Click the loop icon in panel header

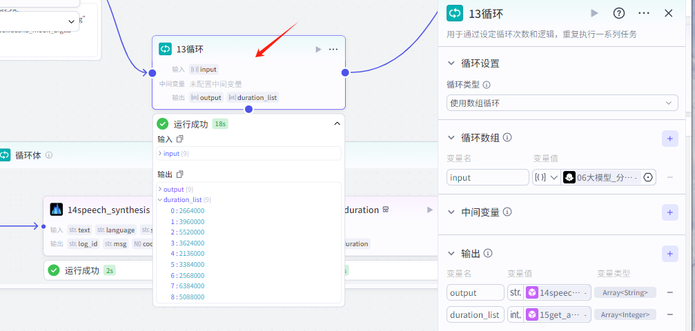pos(455,13)
